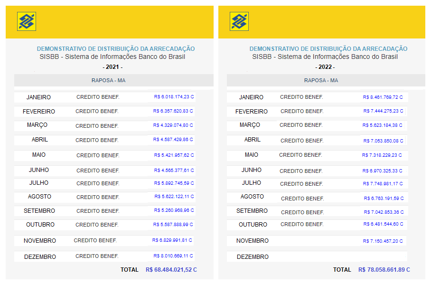Click the R$ 8.461.769,72 January 2022 credit value

coord(384,97)
